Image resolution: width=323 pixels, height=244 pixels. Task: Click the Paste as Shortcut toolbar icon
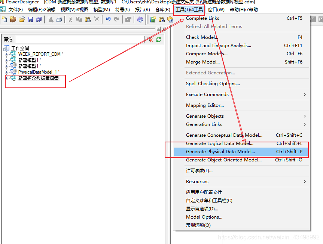coord(162,19)
